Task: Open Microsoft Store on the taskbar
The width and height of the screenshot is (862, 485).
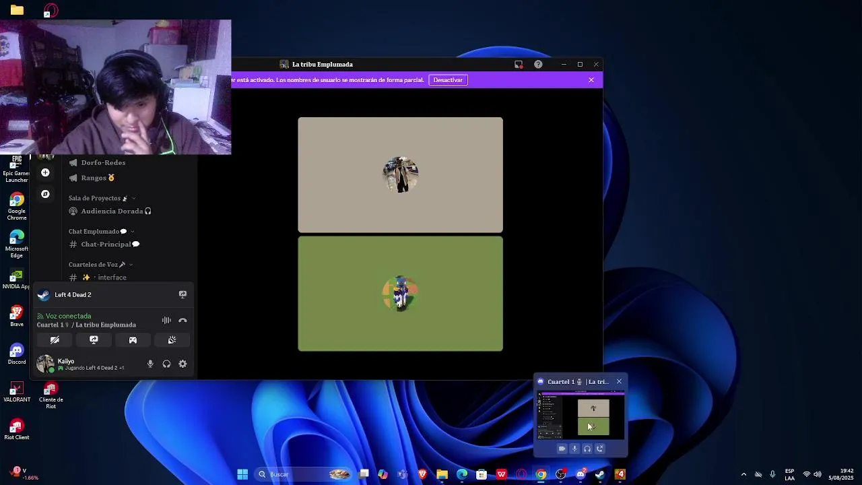Action: pyautogui.click(x=482, y=474)
